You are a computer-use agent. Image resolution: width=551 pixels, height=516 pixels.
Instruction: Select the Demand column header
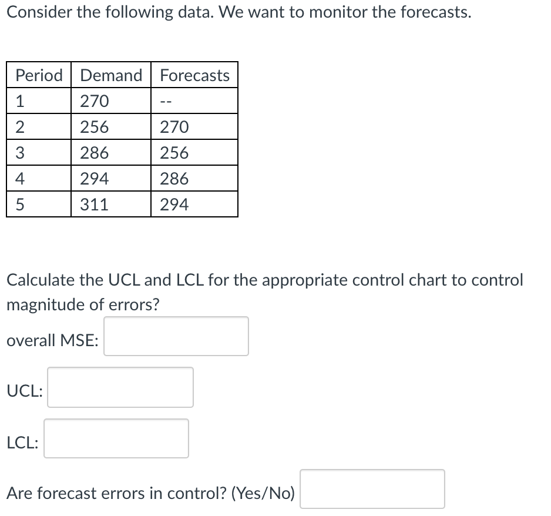click(111, 75)
